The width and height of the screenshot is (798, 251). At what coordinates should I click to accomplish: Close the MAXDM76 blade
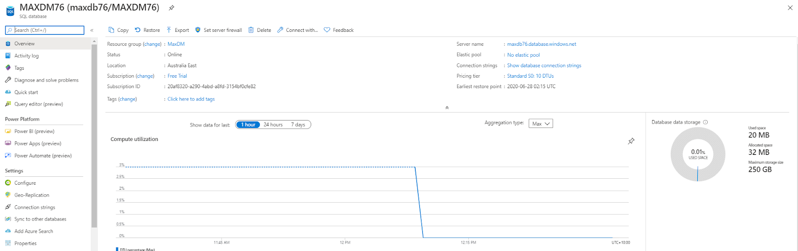pyautogui.click(x=790, y=8)
